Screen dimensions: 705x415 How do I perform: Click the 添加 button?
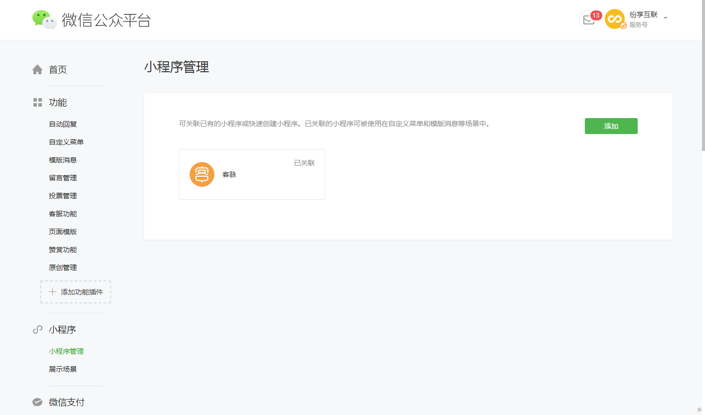(x=611, y=126)
